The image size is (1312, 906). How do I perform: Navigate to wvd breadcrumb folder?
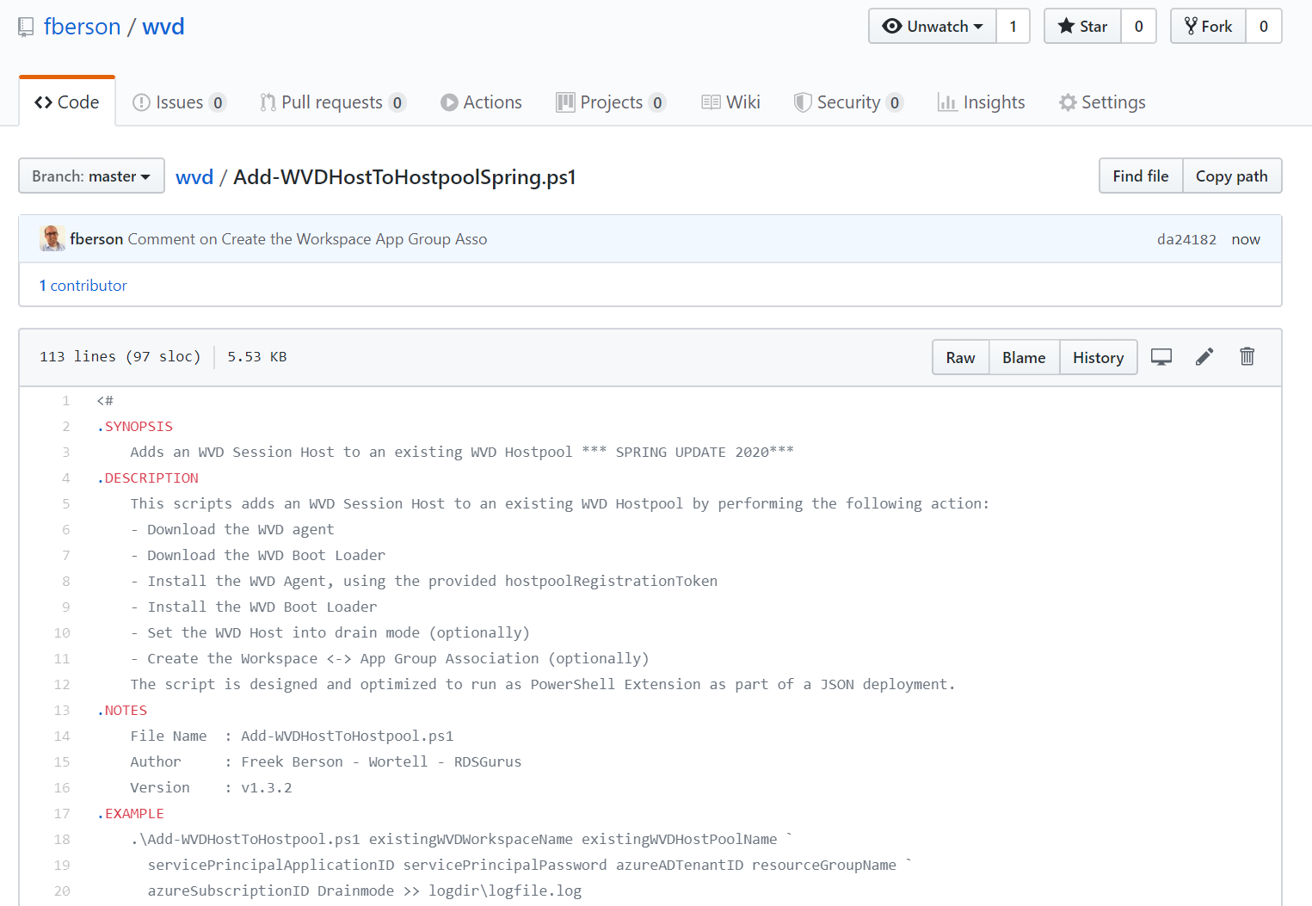coord(194,176)
